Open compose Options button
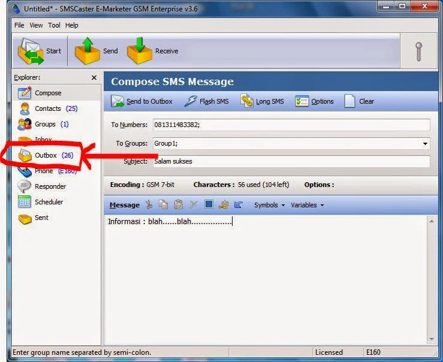This screenshot has height=362, width=443. (x=314, y=101)
